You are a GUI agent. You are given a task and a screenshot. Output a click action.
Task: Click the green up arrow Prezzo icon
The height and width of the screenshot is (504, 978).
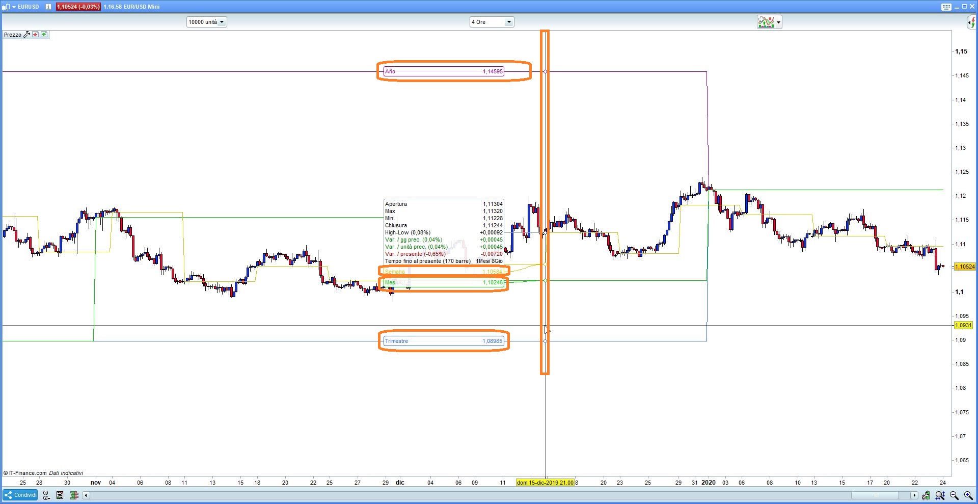pos(44,35)
